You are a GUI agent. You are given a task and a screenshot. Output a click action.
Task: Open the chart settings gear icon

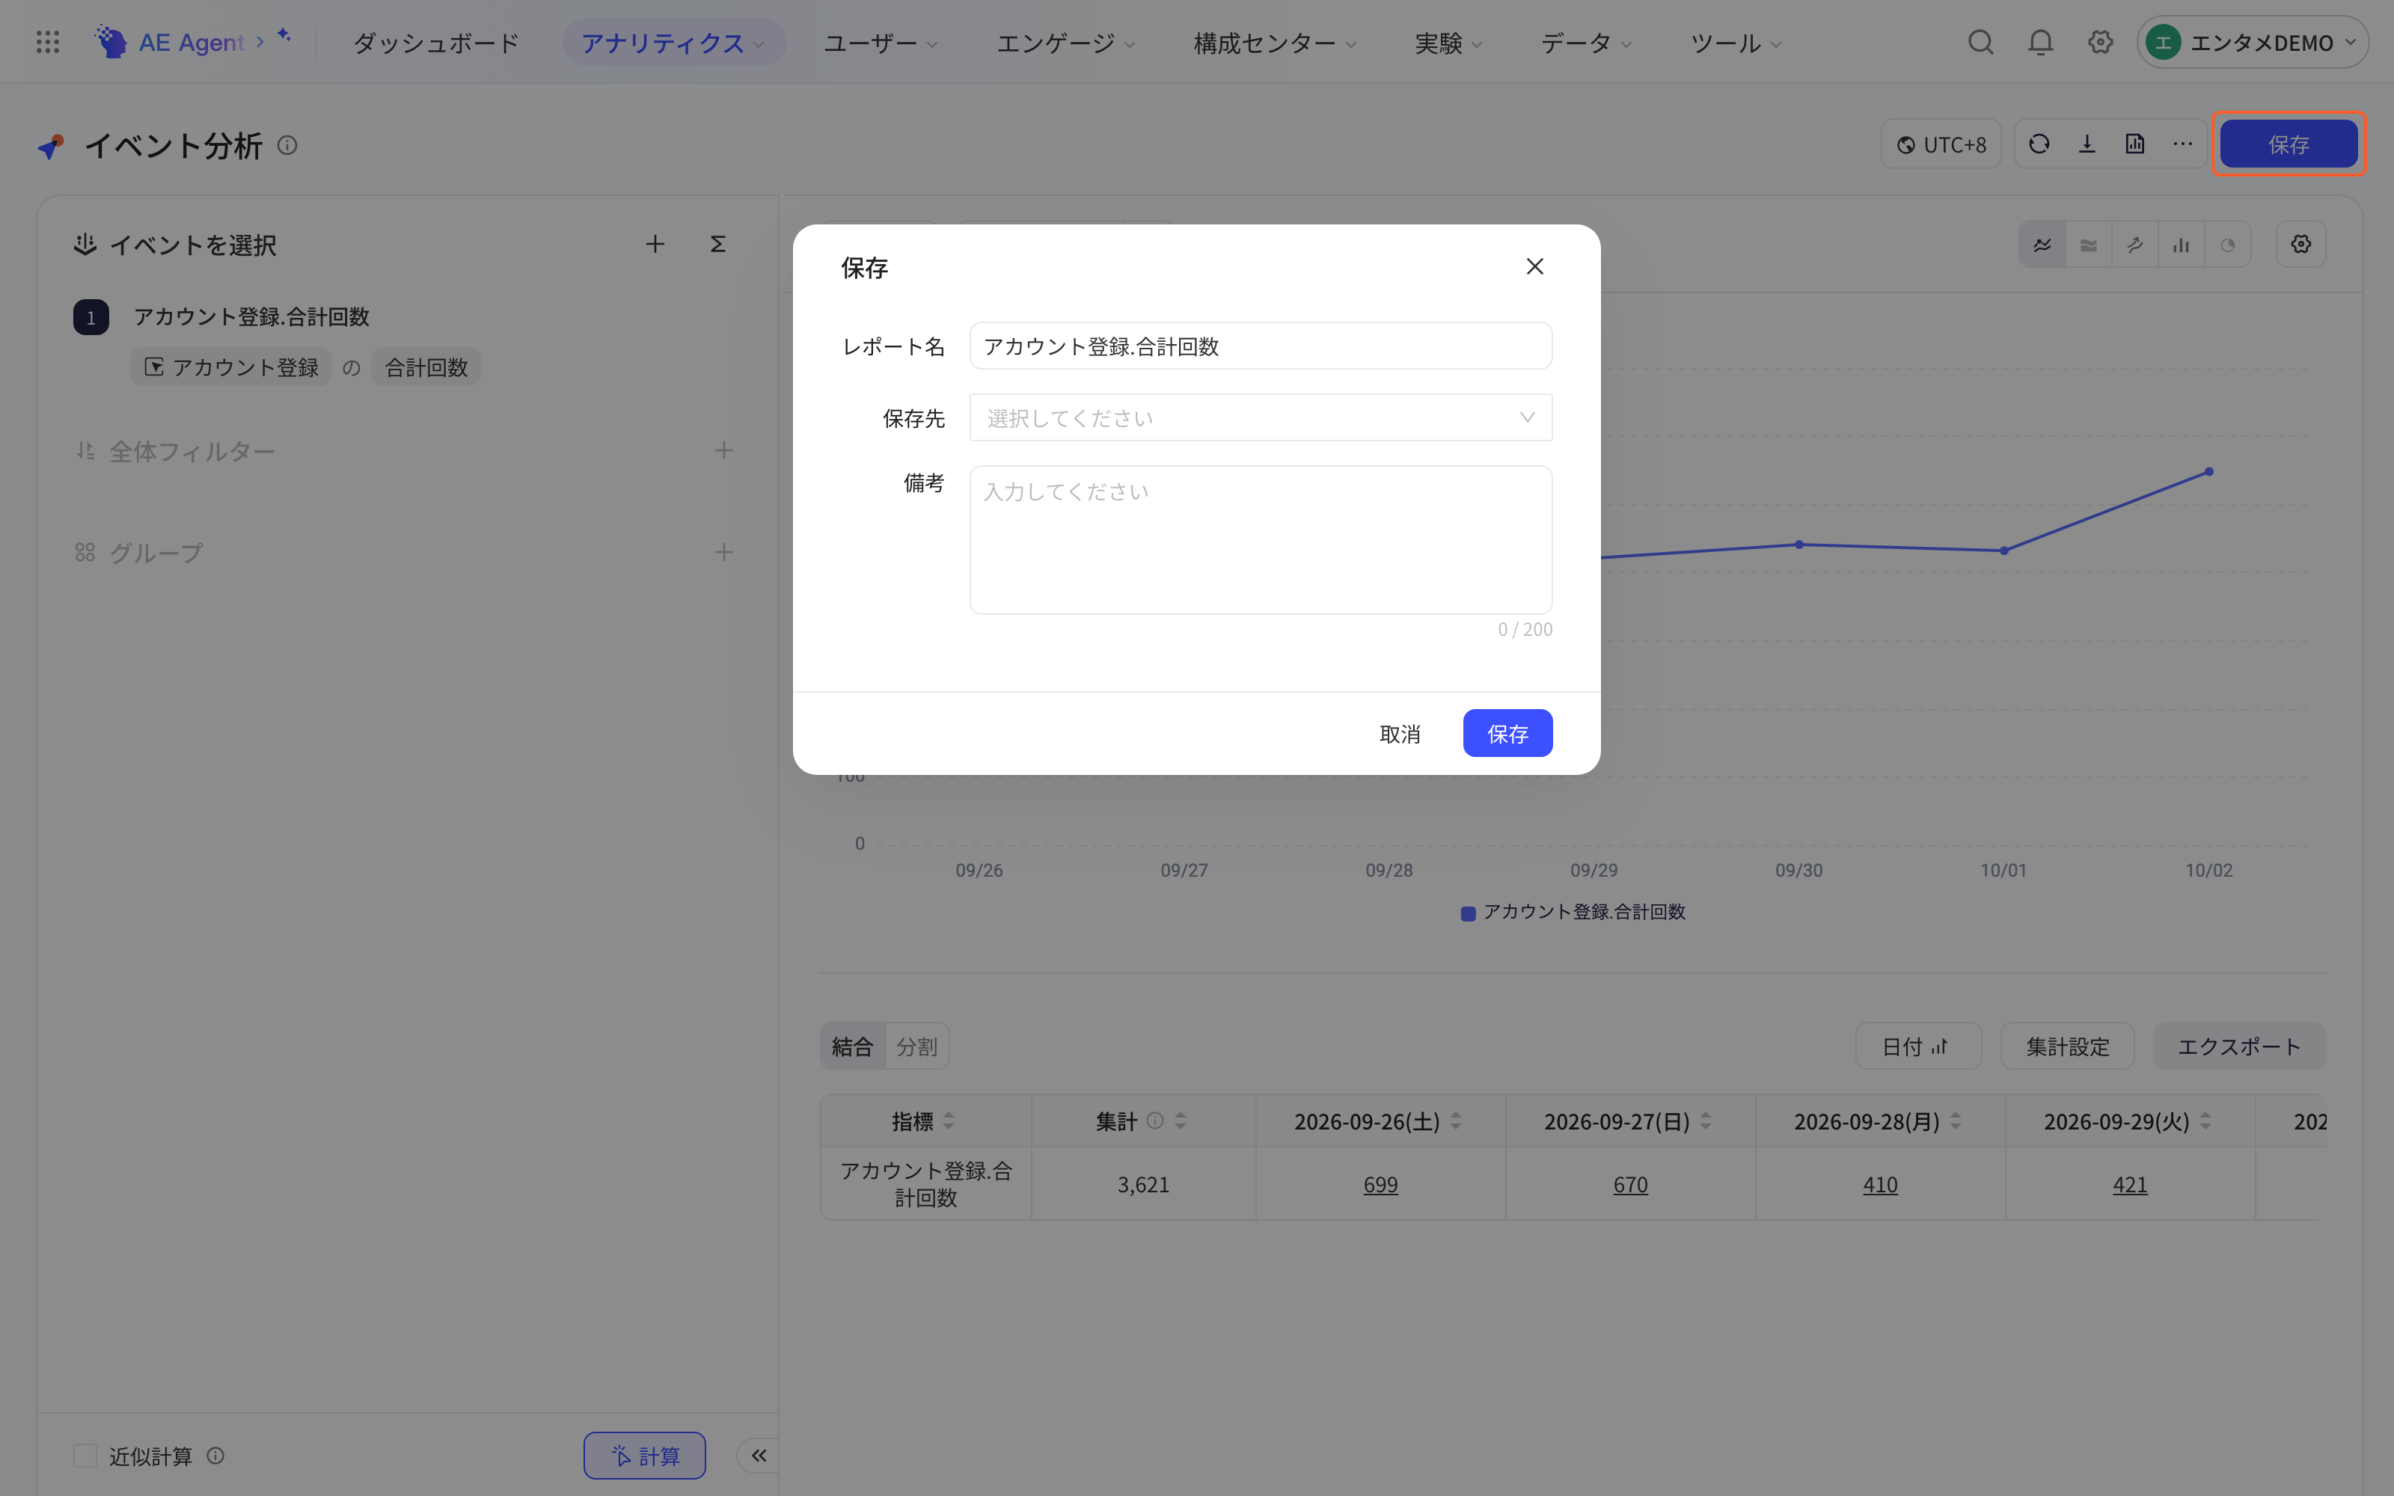click(x=2301, y=245)
